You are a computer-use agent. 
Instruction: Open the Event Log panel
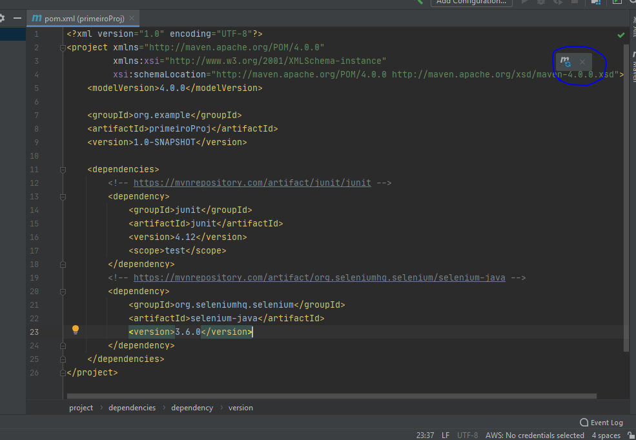coord(601,422)
